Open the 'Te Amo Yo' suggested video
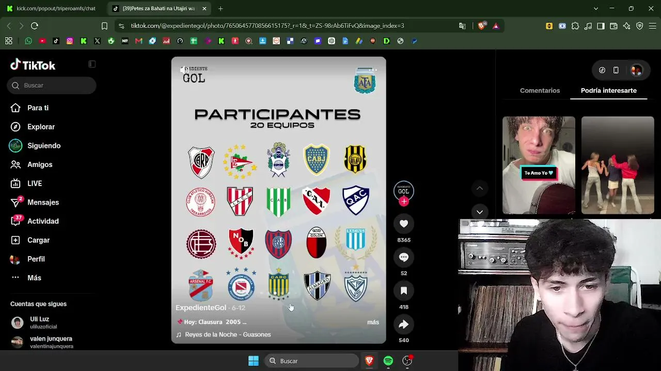661x371 pixels. point(539,165)
